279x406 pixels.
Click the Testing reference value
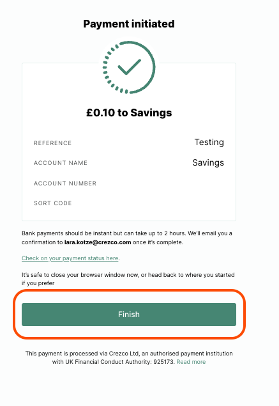209,142
